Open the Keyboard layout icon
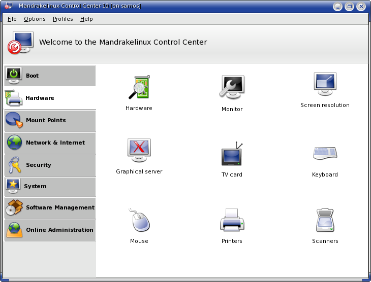The image size is (371, 282). [x=325, y=153]
